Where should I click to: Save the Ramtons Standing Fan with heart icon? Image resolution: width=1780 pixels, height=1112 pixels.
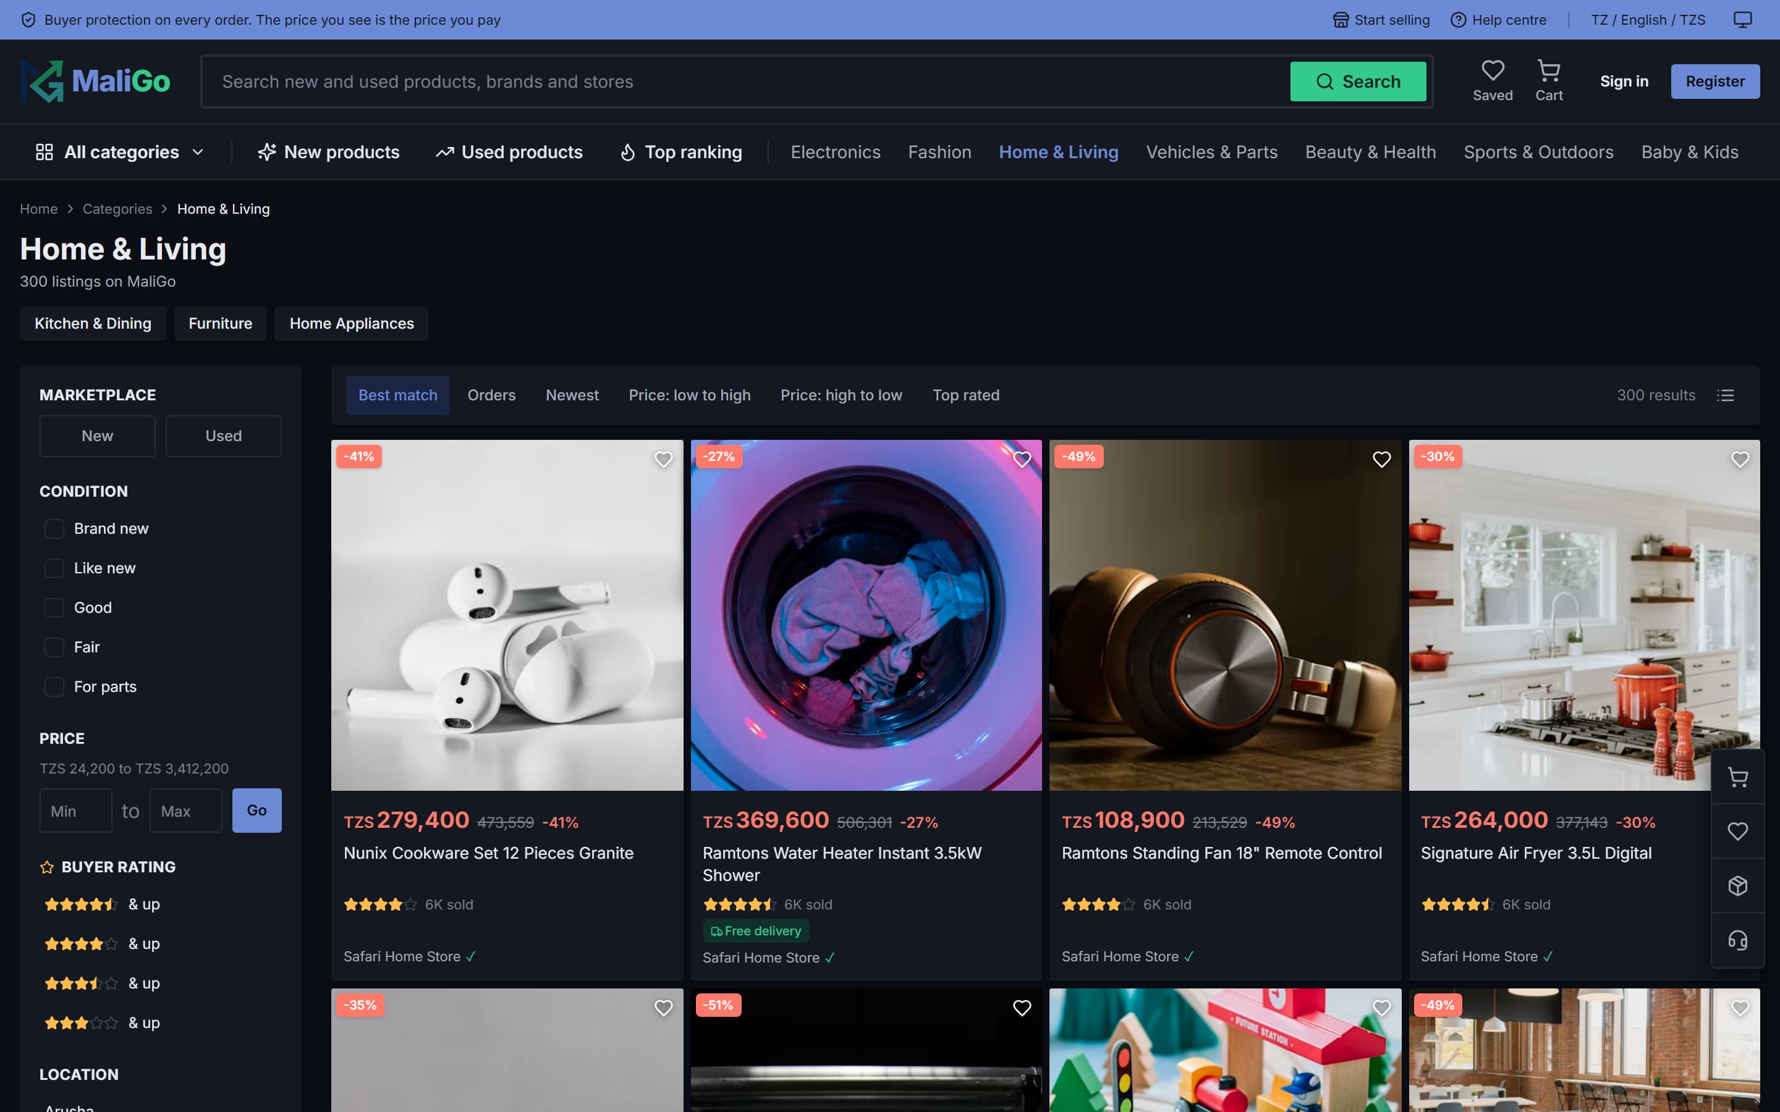click(x=1381, y=460)
